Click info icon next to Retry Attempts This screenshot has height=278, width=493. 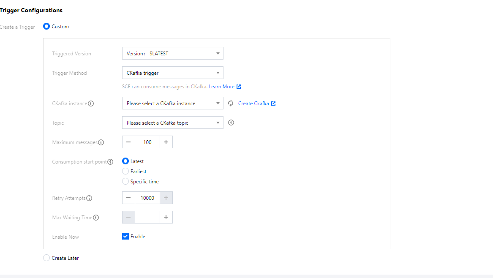pyautogui.click(x=89, y=198)
